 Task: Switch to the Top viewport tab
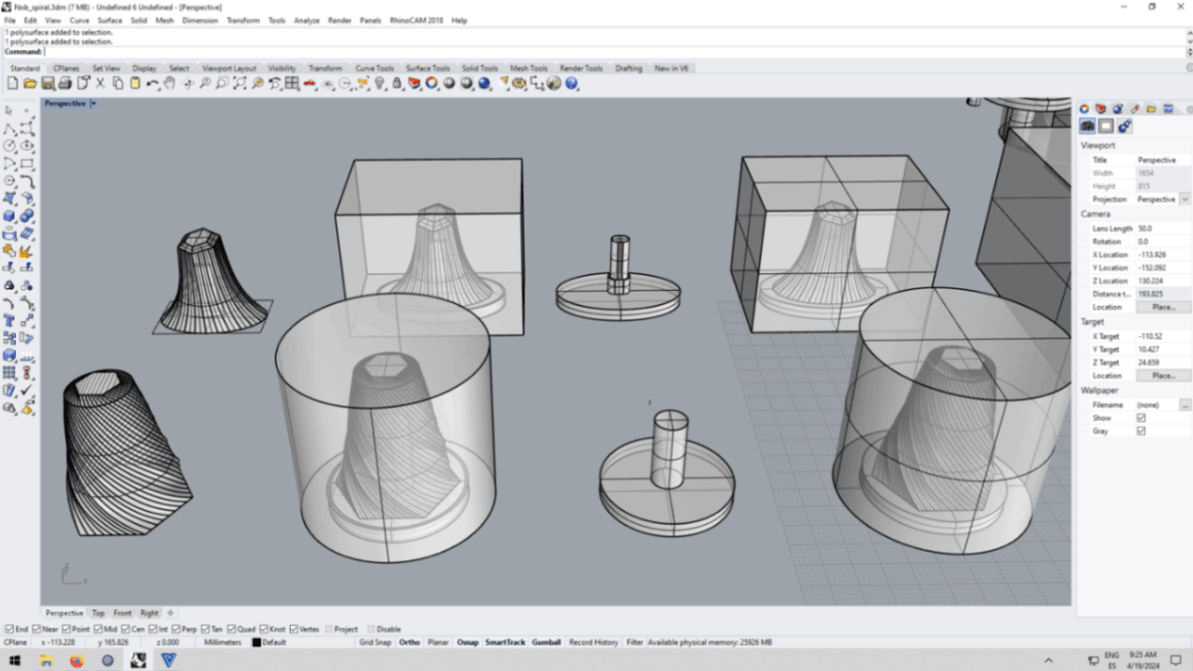click(98, 613)
